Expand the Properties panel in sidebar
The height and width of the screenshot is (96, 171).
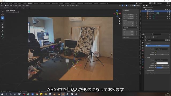pyautogui.click(x=126, y=38)
